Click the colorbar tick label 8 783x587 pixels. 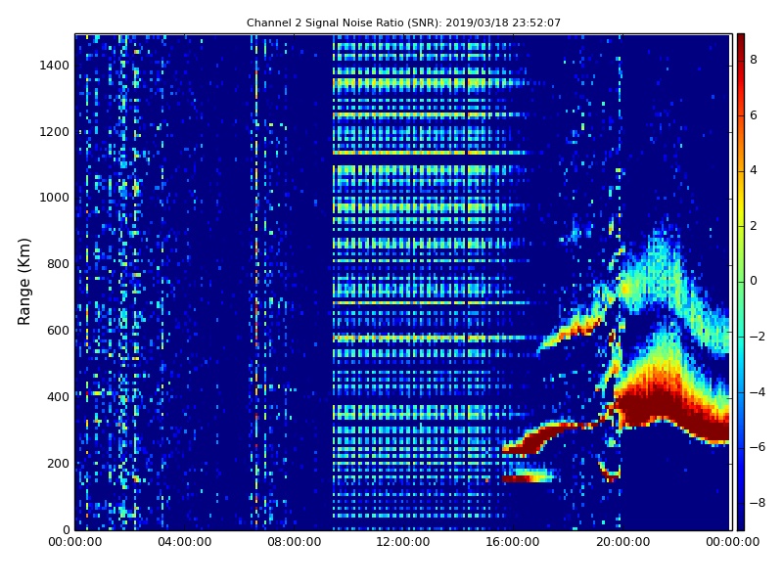tap(754, 60)
